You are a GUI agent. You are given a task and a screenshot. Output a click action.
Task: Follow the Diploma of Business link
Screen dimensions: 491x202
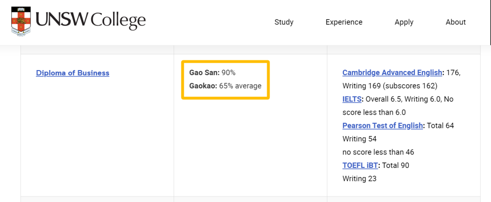[73, 73]
